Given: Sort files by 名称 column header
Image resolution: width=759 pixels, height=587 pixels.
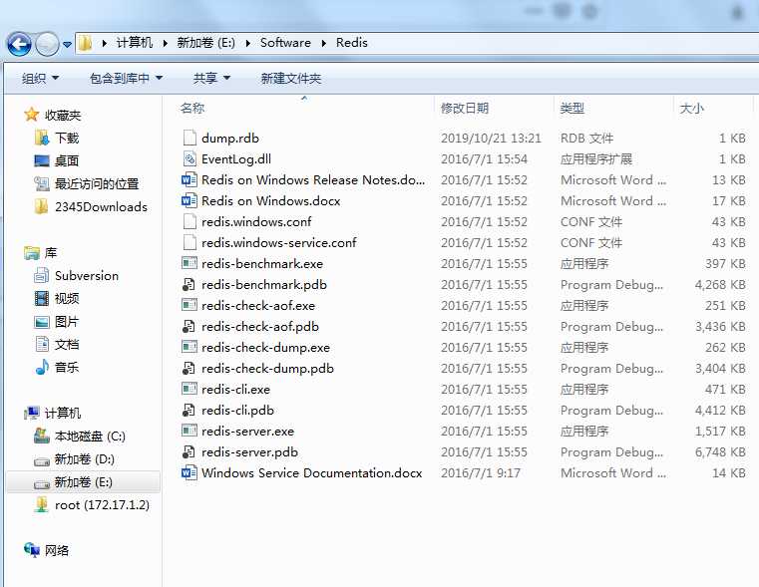Looking at the screenshot, I should click(x=192, y=108).
